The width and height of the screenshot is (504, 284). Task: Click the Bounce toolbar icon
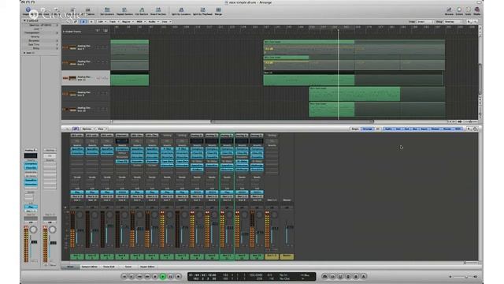point(449,11)
